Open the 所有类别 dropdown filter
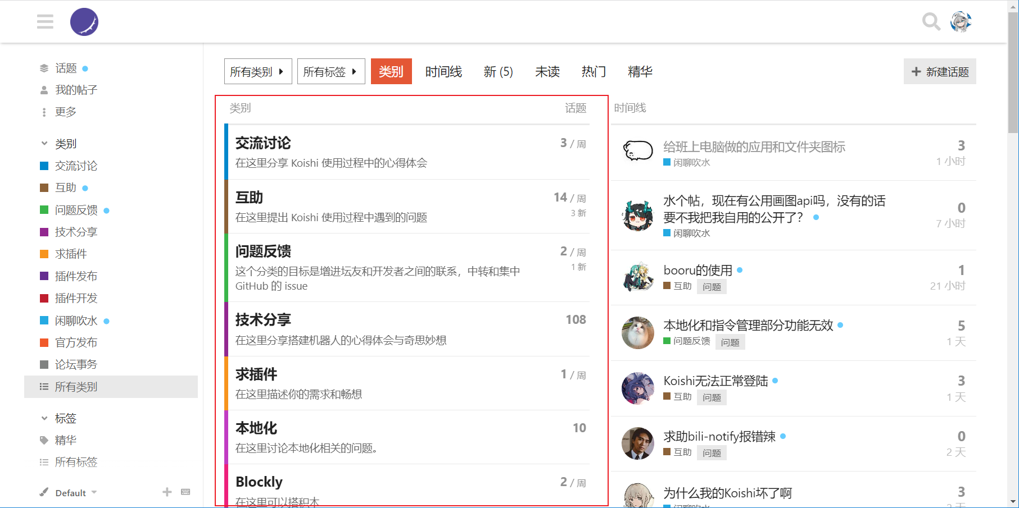Viewport: 1019px width, 508px height. pyautogui.click(x=257, y=71)
